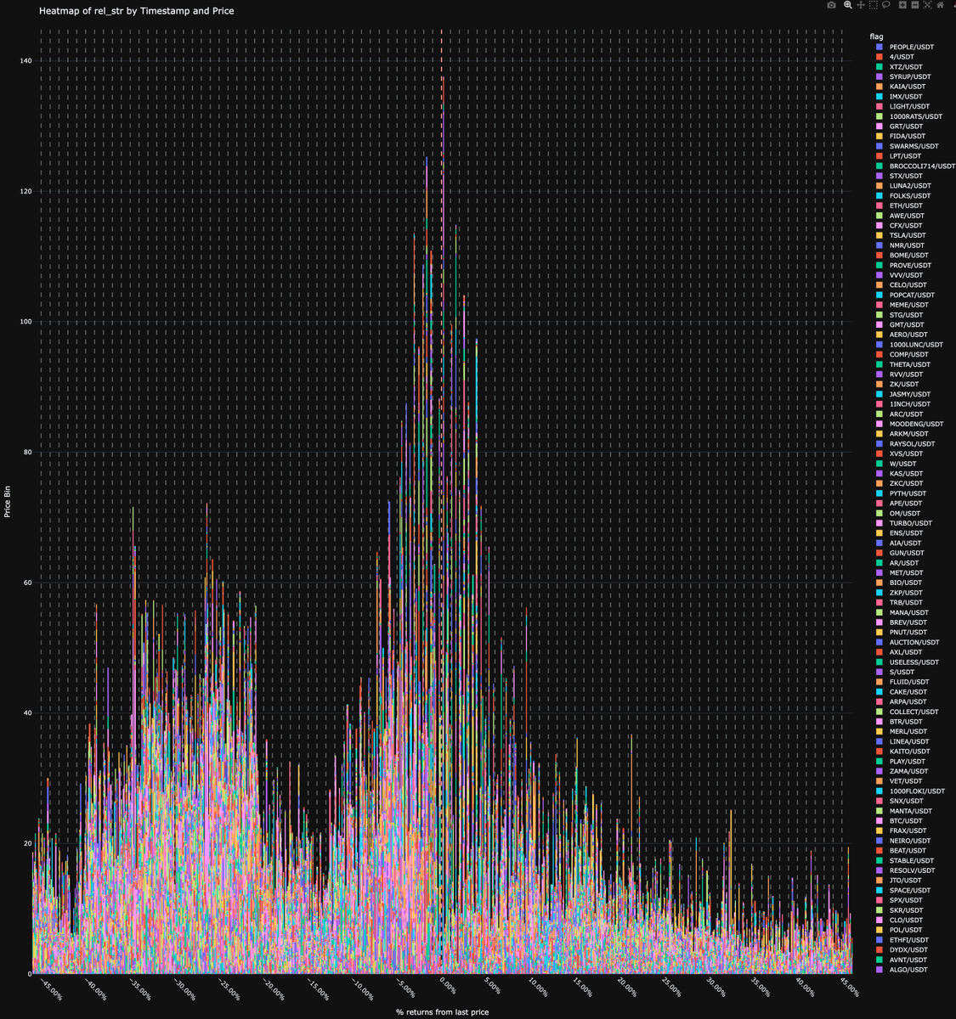The image size is (956, 1019).
Task: Toggle CAKE/USDT legend entry
Action: click(901, 692)
